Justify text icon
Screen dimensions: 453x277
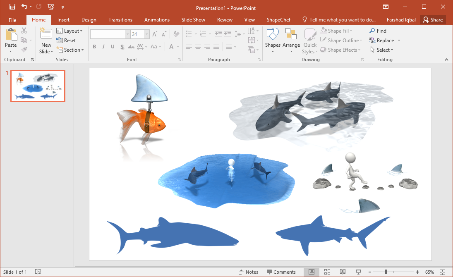coord(216,46)
